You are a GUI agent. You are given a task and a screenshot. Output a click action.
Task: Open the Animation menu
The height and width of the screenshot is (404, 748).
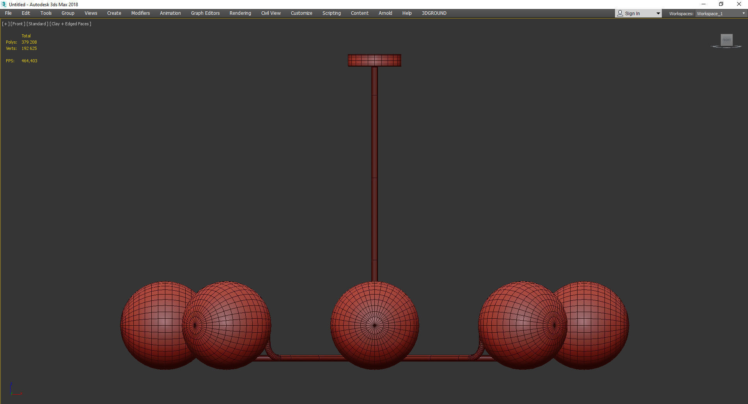(170, 13)
